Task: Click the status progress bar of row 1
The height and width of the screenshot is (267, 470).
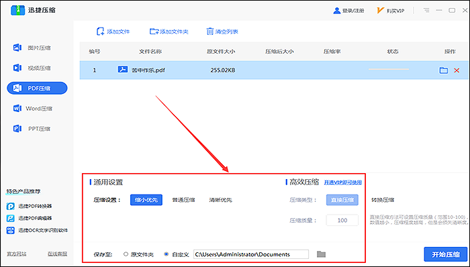Action: click(x=389, y=69)
